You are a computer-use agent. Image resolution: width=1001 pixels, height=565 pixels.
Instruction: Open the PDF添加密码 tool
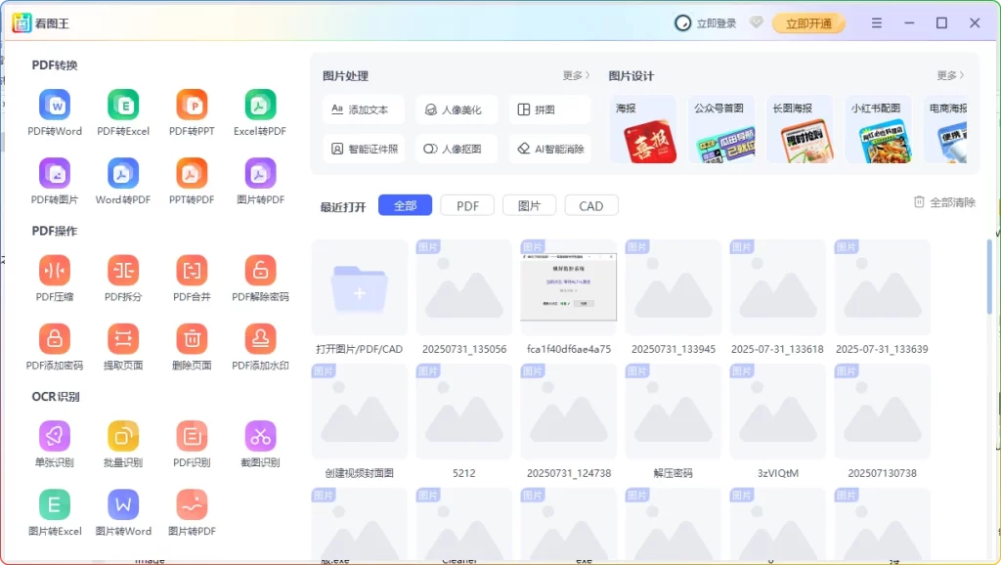(x=55, y=347)
